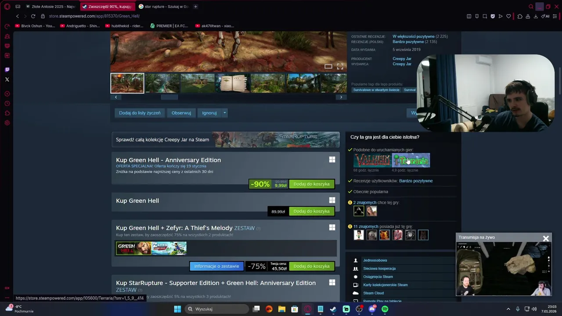Click Dodaj do listy życzeń
562x316 pixels.
click(x=140, y=113)
